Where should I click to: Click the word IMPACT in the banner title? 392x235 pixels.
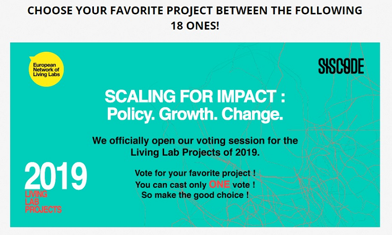[x=246, y=96]
